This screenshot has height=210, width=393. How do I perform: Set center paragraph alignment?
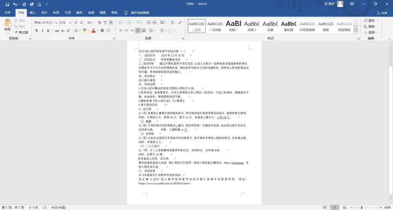tap(126, 30)
